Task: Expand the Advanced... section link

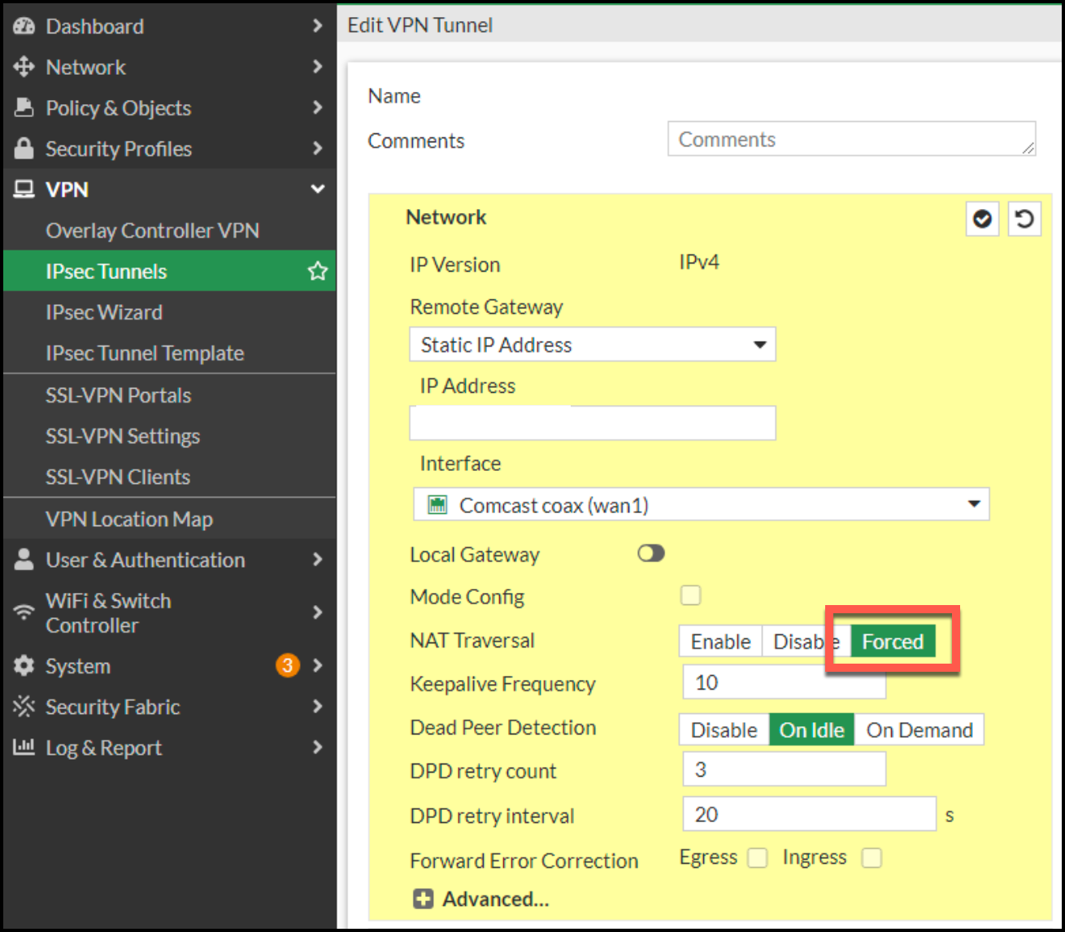Action: pyautogui.click(x=496, y=899)
